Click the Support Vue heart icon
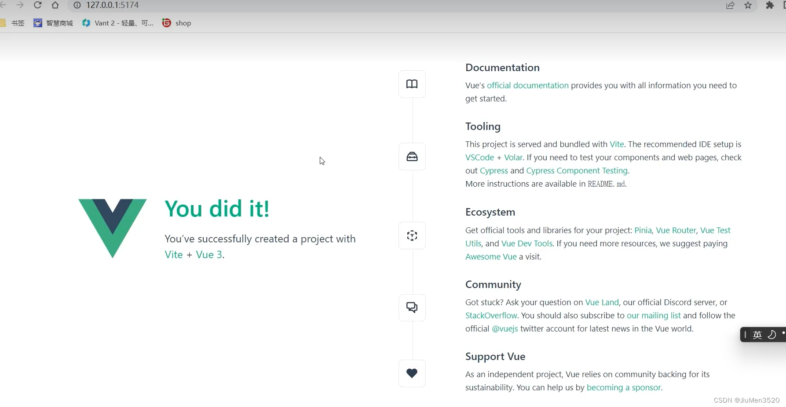Image resolution: width=786 pixels, height=407 pixels. [412, 373]
